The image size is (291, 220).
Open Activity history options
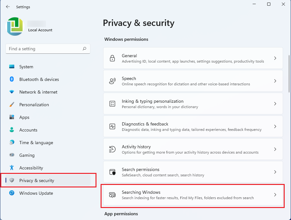193,149
